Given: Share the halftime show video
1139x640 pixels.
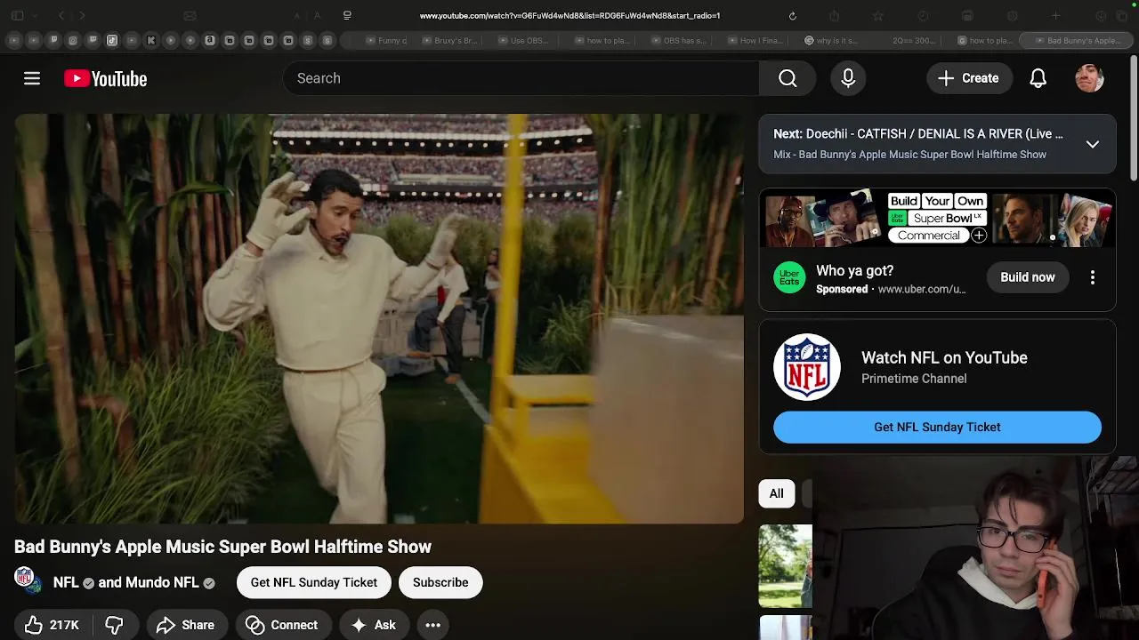Looking at the screenshot, I should [186, 625].
